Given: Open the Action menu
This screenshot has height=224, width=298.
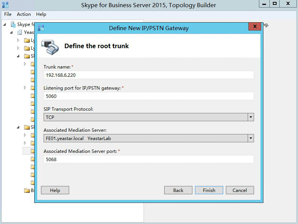Looking at the screenshot, I should (x=24, y=14).
